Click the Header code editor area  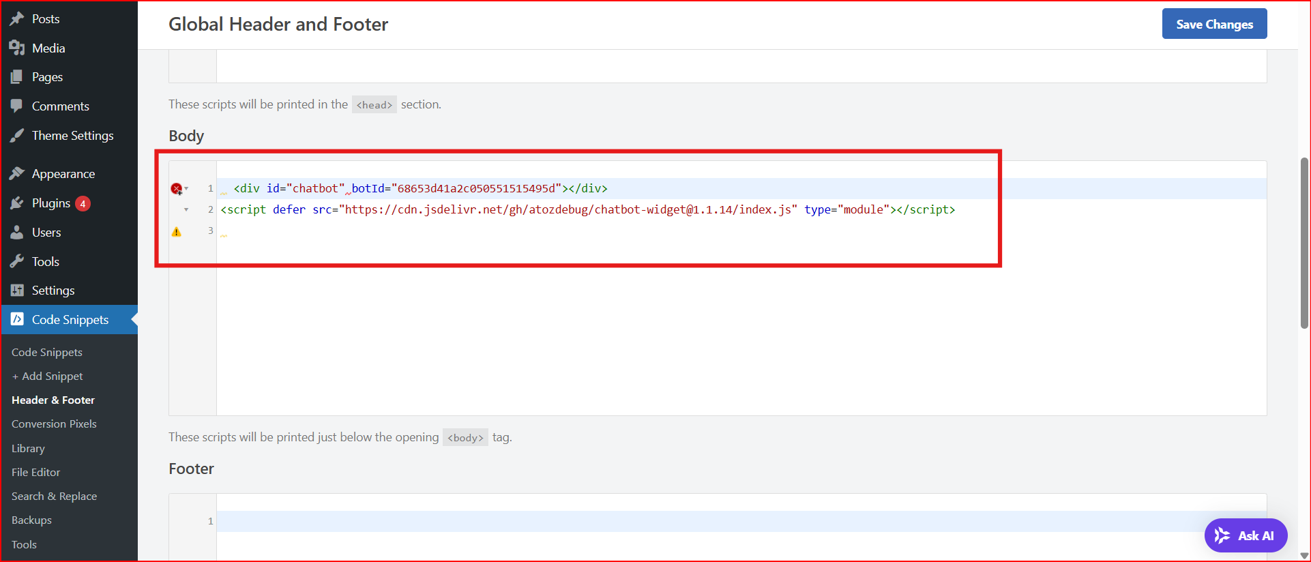pos(741,66)
